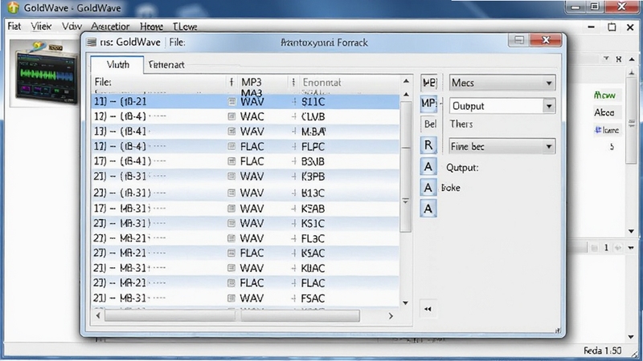Viewport: 643px width, 361px height.
Task: Click the main window's right-side scrollbar thumb
Action: 632,123
